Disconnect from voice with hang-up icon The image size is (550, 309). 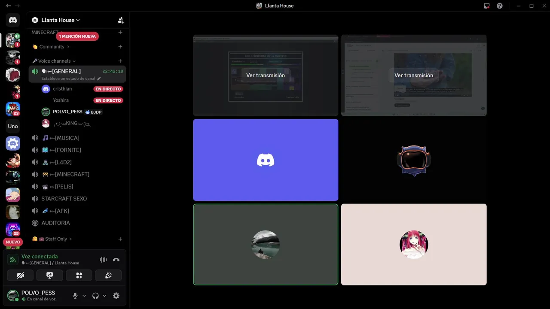(x=116, y=260)
